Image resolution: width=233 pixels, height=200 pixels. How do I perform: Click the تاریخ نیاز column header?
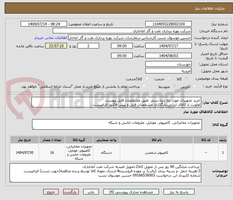[24, 140]
